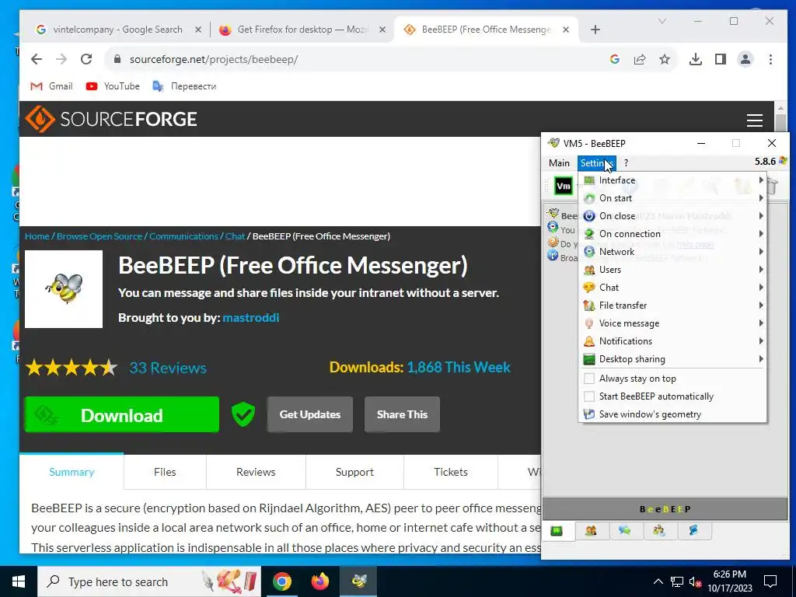Viewport: 796px width, 597px height.
Task: Click the BeeBEEP banner bar
Action: pyautogui.click(x=665, y=509)
